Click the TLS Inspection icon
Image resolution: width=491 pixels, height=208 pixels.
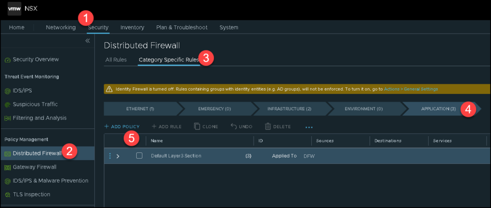click(x=7, y=195)
